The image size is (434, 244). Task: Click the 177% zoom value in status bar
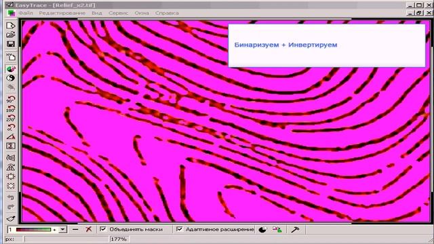coord(119,239)
